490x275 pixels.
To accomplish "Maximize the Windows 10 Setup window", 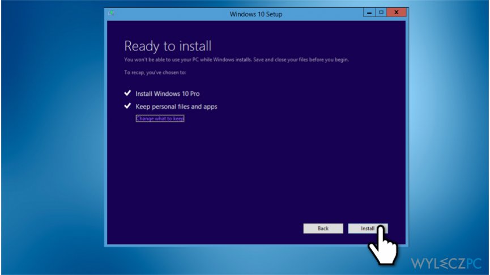I will (381, 12).
